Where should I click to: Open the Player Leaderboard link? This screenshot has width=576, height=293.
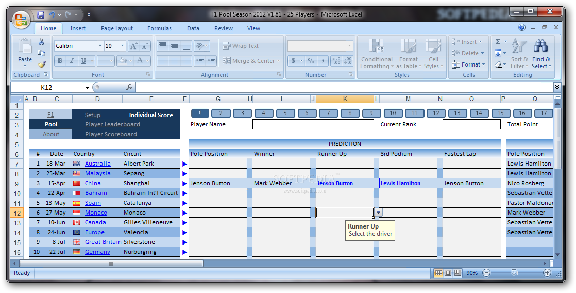pos(112,125)
